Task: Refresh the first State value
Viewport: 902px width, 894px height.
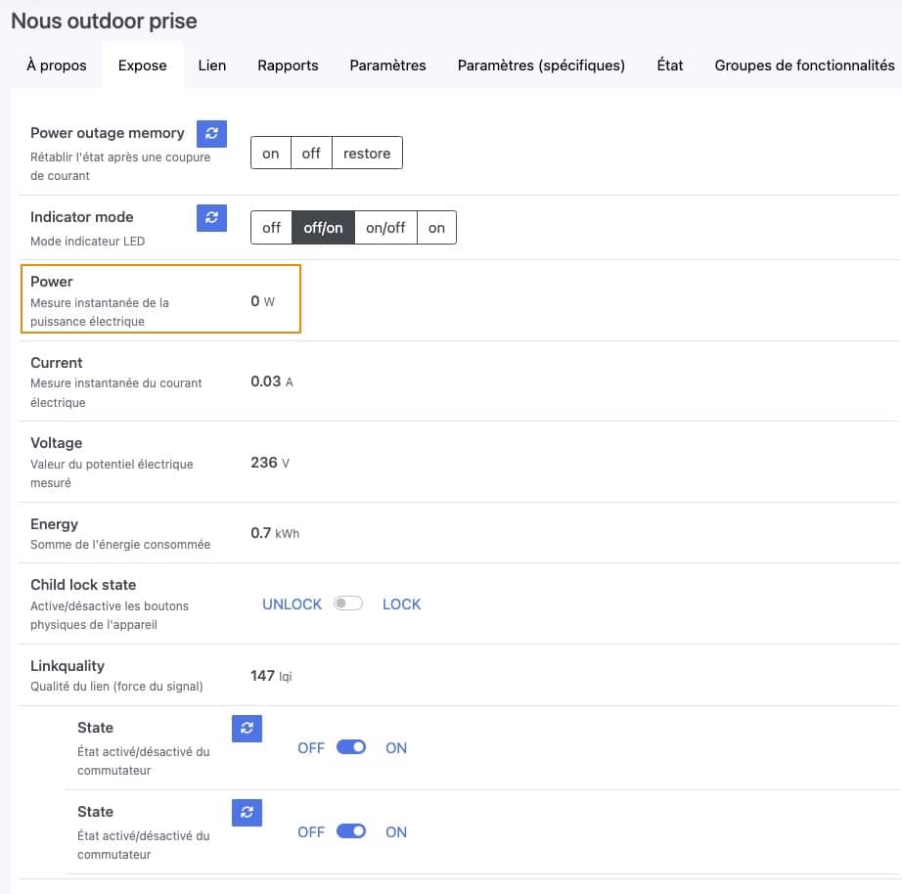Action: (247, 728)
